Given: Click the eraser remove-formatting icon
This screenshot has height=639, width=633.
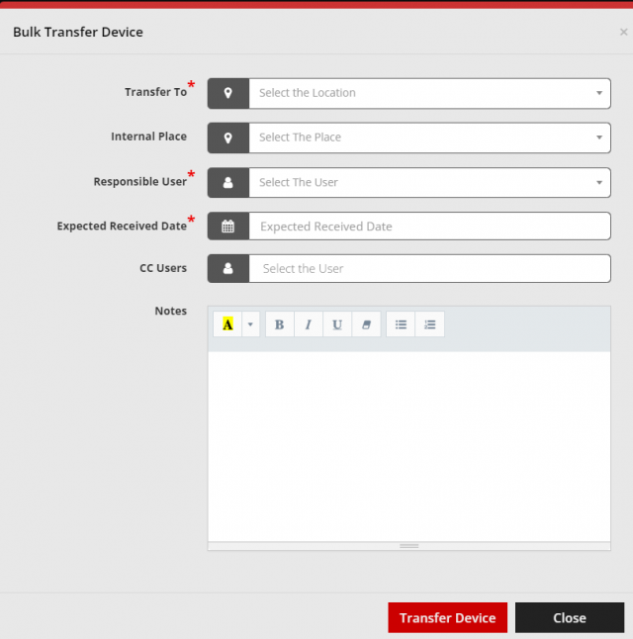Looking at the screenshot, I should pos(366,324).
